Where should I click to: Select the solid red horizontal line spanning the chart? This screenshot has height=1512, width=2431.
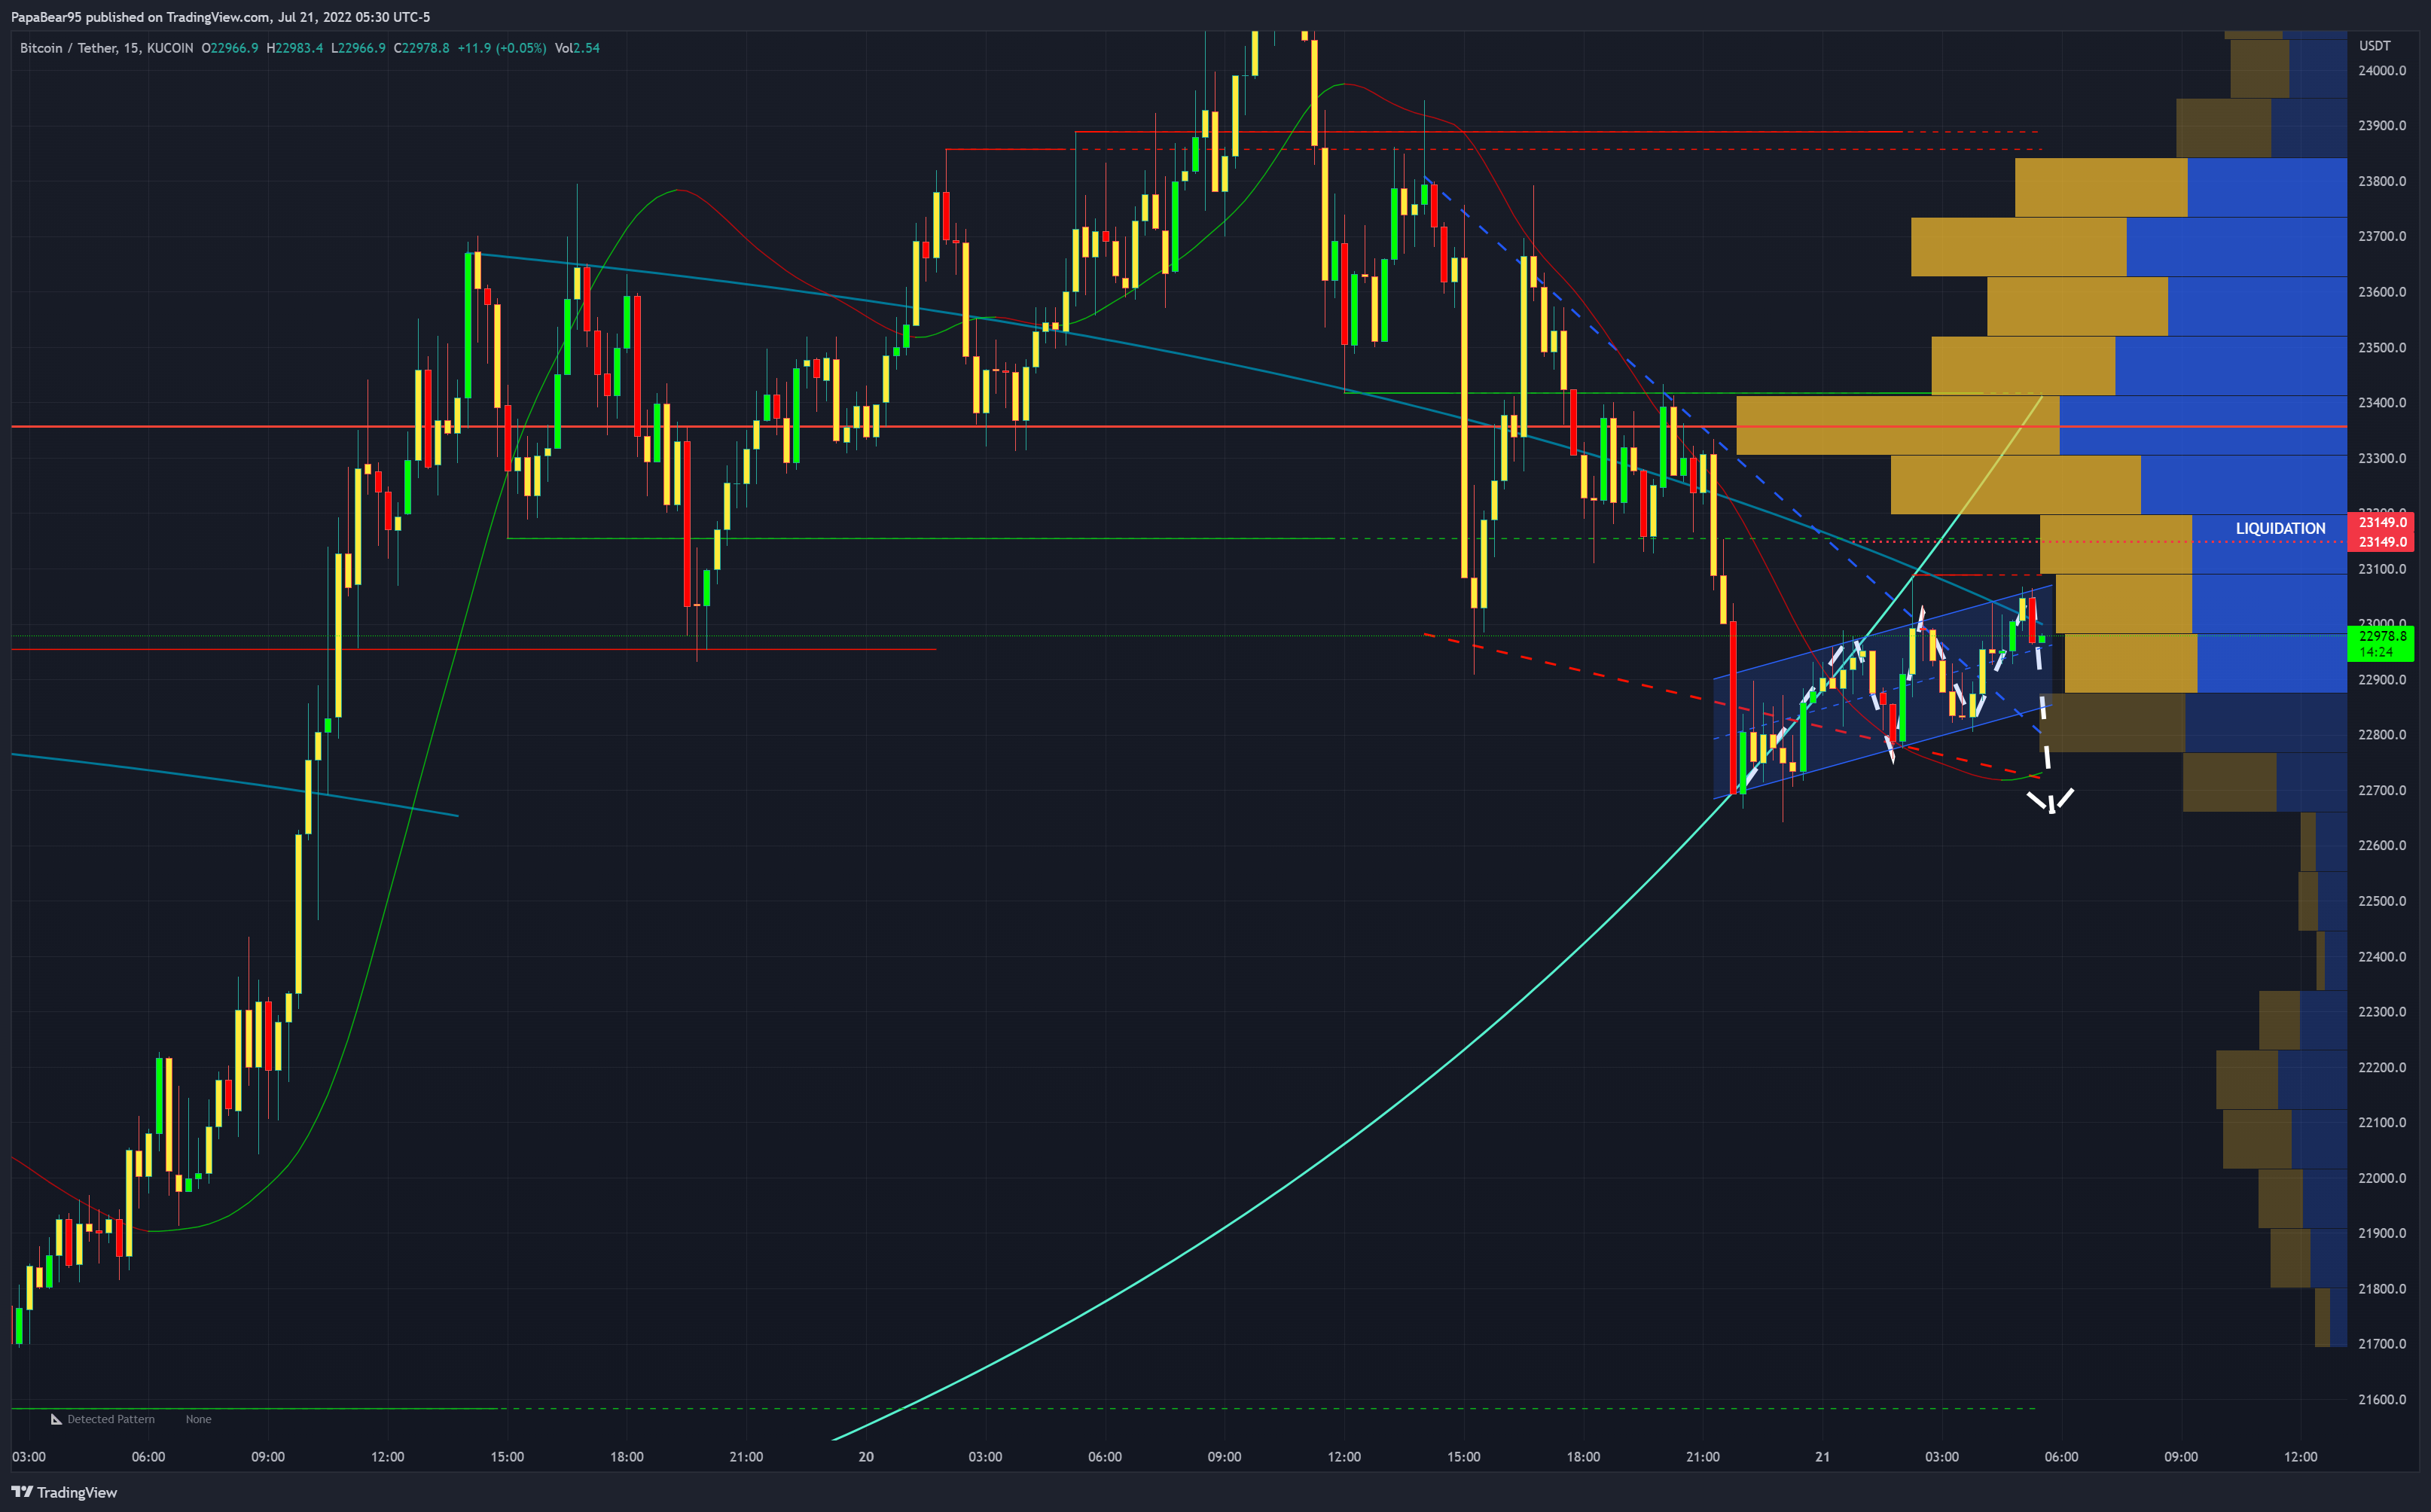click(x=1179, y=427)
